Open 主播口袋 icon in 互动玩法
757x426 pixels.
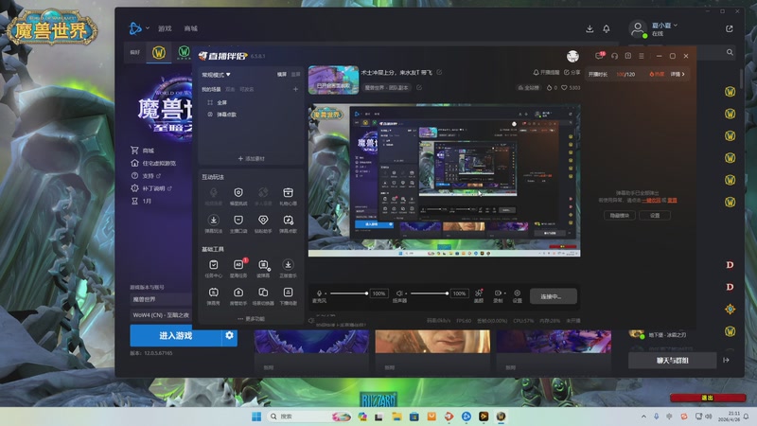point(238,221)
